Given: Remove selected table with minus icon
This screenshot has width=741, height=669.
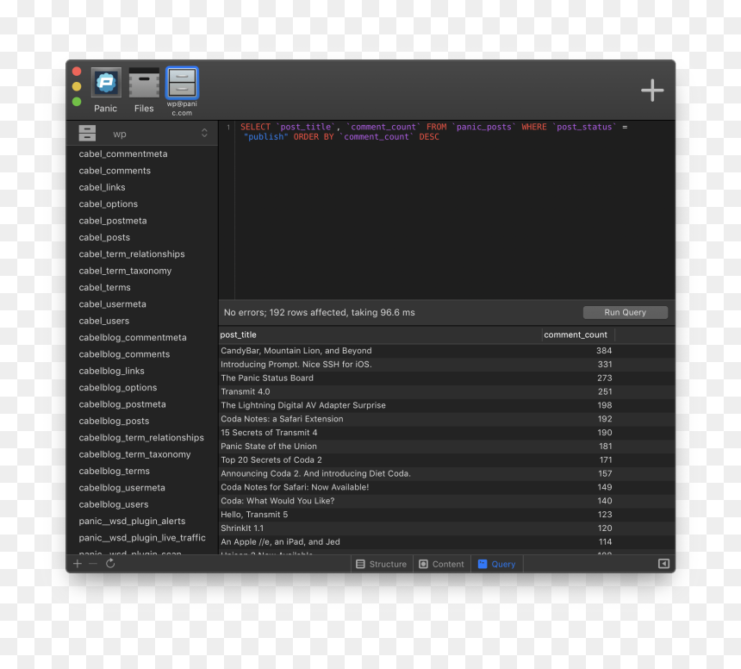Looking at the screenshot, I should (x=93, y=563).
